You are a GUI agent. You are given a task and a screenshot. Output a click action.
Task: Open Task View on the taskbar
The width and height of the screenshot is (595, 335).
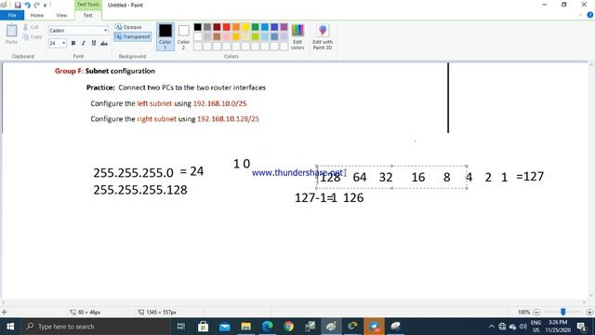pos(181,327)
